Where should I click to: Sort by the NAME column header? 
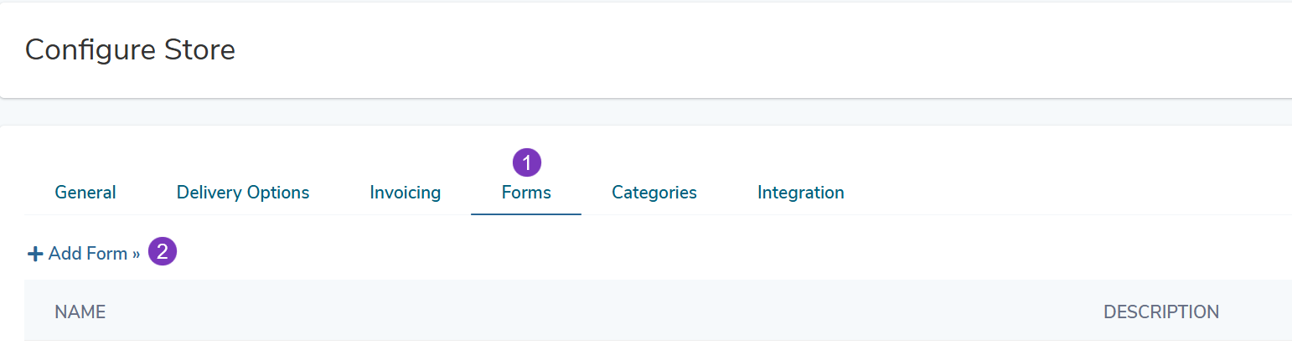pyautogui.click(x=80, y=312)
